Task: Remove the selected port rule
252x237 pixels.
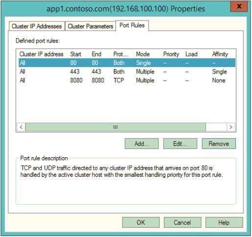Action: click(219, 143)
